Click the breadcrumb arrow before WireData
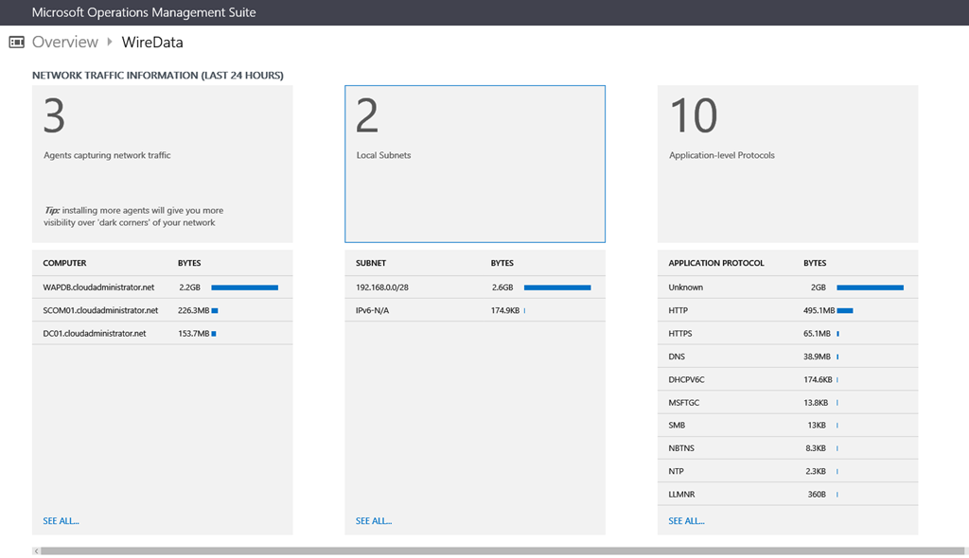Screen dimensions: 969x558 (110, 42)
